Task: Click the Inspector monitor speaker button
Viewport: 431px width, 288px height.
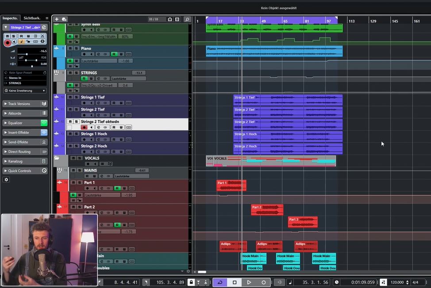Action: coord(14,42)
